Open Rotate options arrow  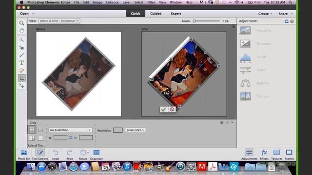click(88, 152)
